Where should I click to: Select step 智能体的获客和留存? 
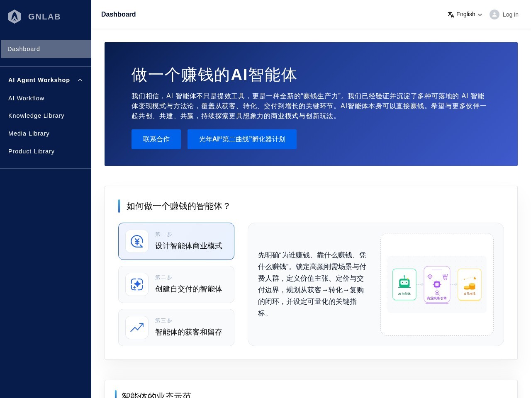pyautogui.click(x=176, y=328)
